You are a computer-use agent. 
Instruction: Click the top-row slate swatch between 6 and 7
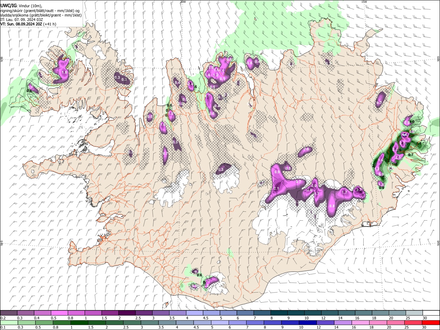click(245, 313)
